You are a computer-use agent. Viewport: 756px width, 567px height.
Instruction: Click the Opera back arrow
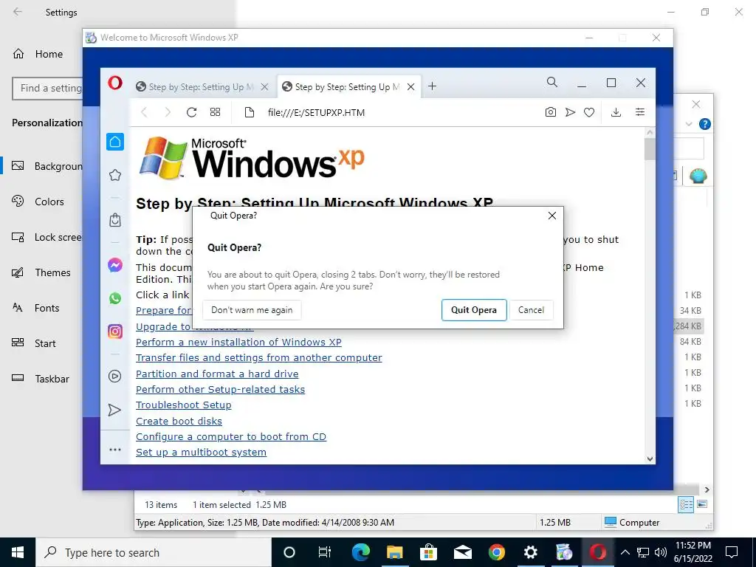[x=144, y=112]
